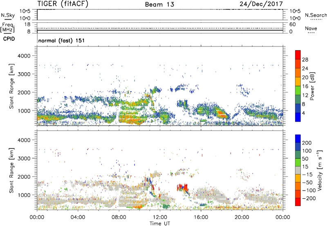Click the N.Search legend label
This screenshot has width=327, height=226.
click(x=316, y=15)
